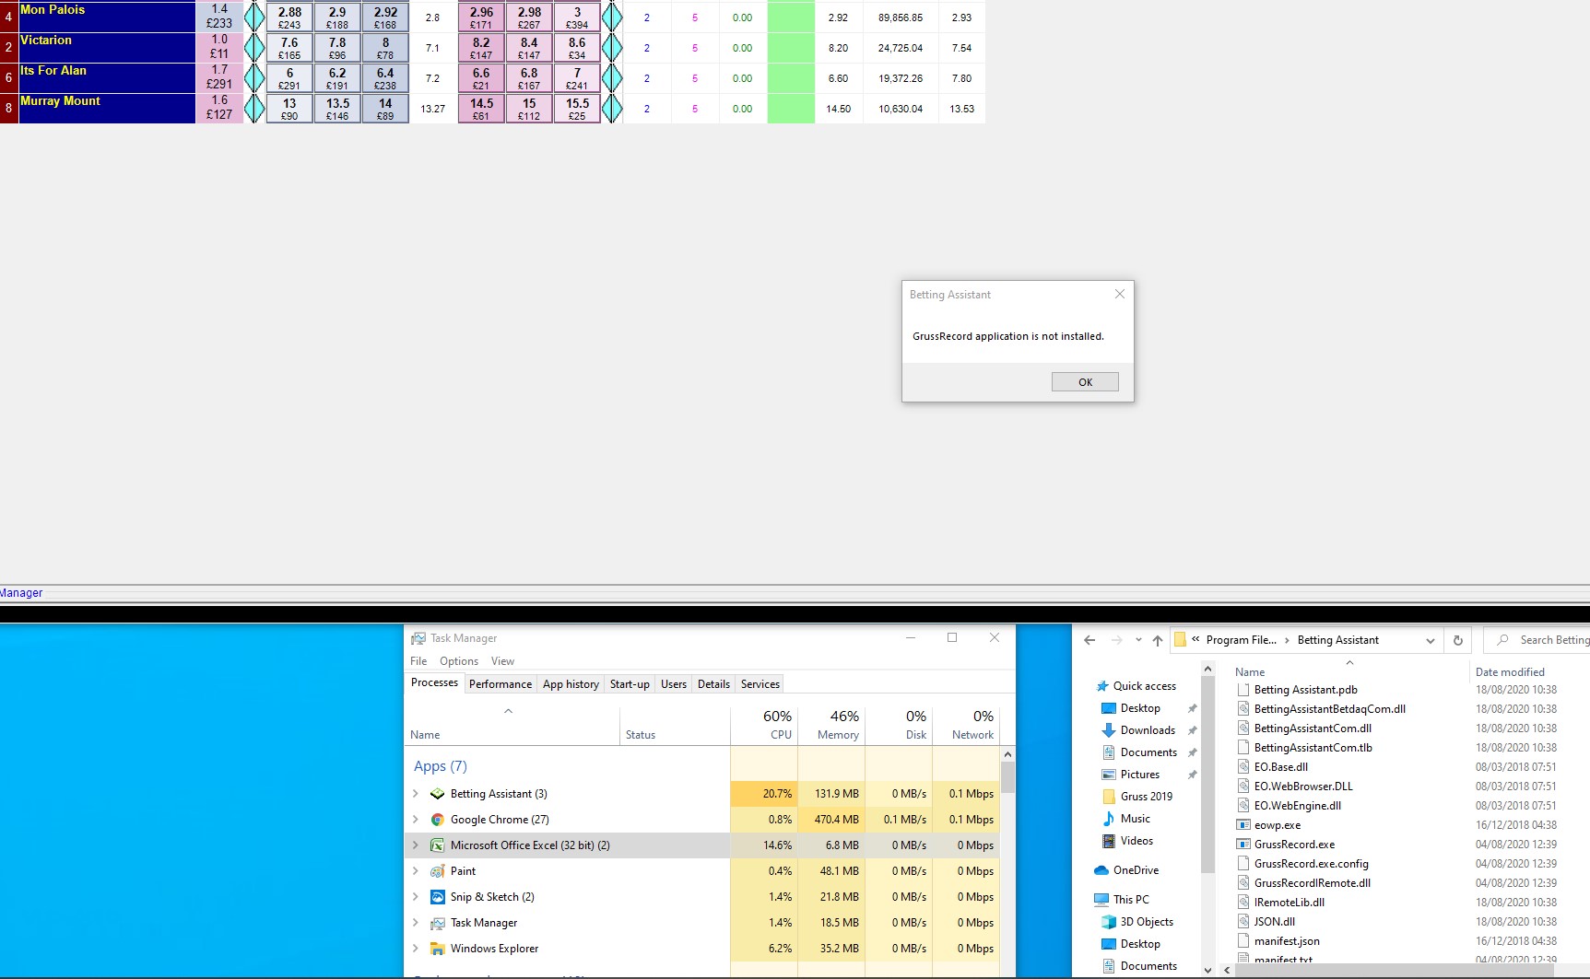This screenshot has height=979, width=1590.
Task: Sort processes by CPU column header
Action: (764, 725)
